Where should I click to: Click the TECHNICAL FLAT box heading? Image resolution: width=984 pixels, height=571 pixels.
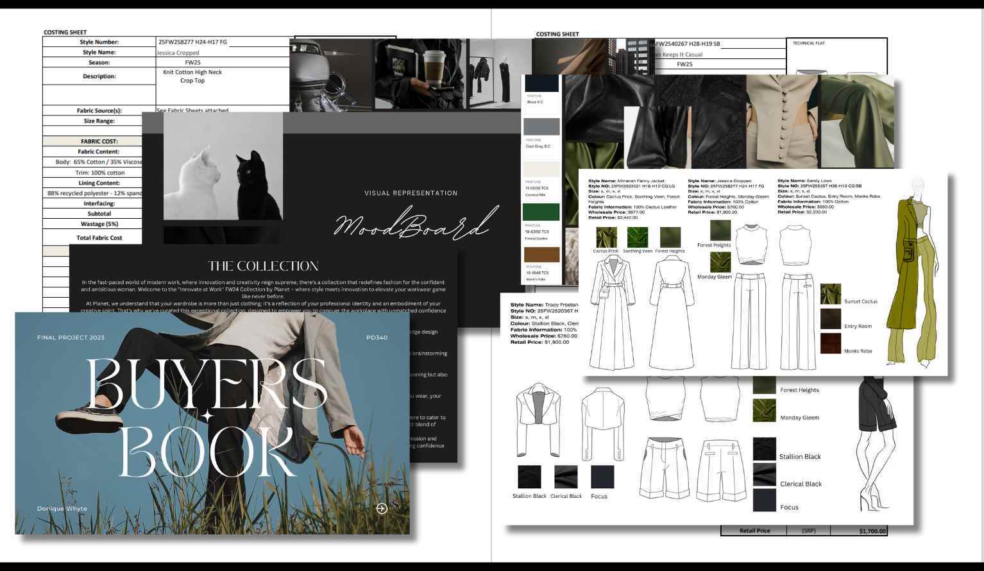pos(808,43)
